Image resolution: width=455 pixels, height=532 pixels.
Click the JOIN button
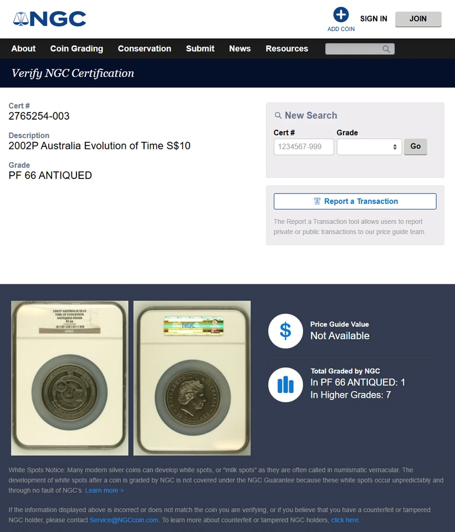point(418,19)
